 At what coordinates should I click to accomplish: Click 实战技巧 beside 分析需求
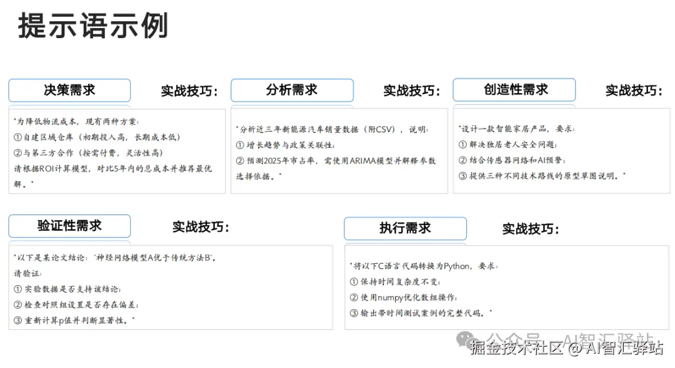411,90
